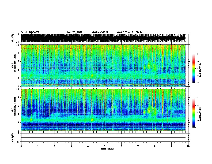The width and height of the screenshot is (212, 164).
Task: Click time tick label "6" on x-axis
Action: [x=121, y=146]
